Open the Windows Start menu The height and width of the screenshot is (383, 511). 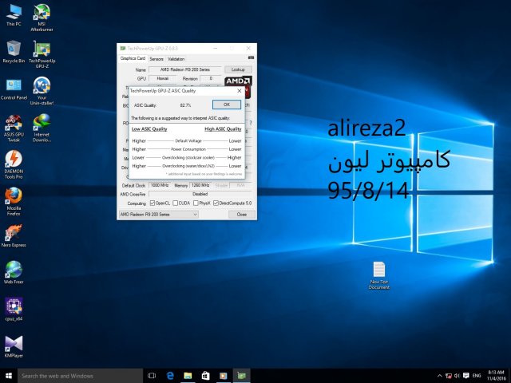pos(8,375)
